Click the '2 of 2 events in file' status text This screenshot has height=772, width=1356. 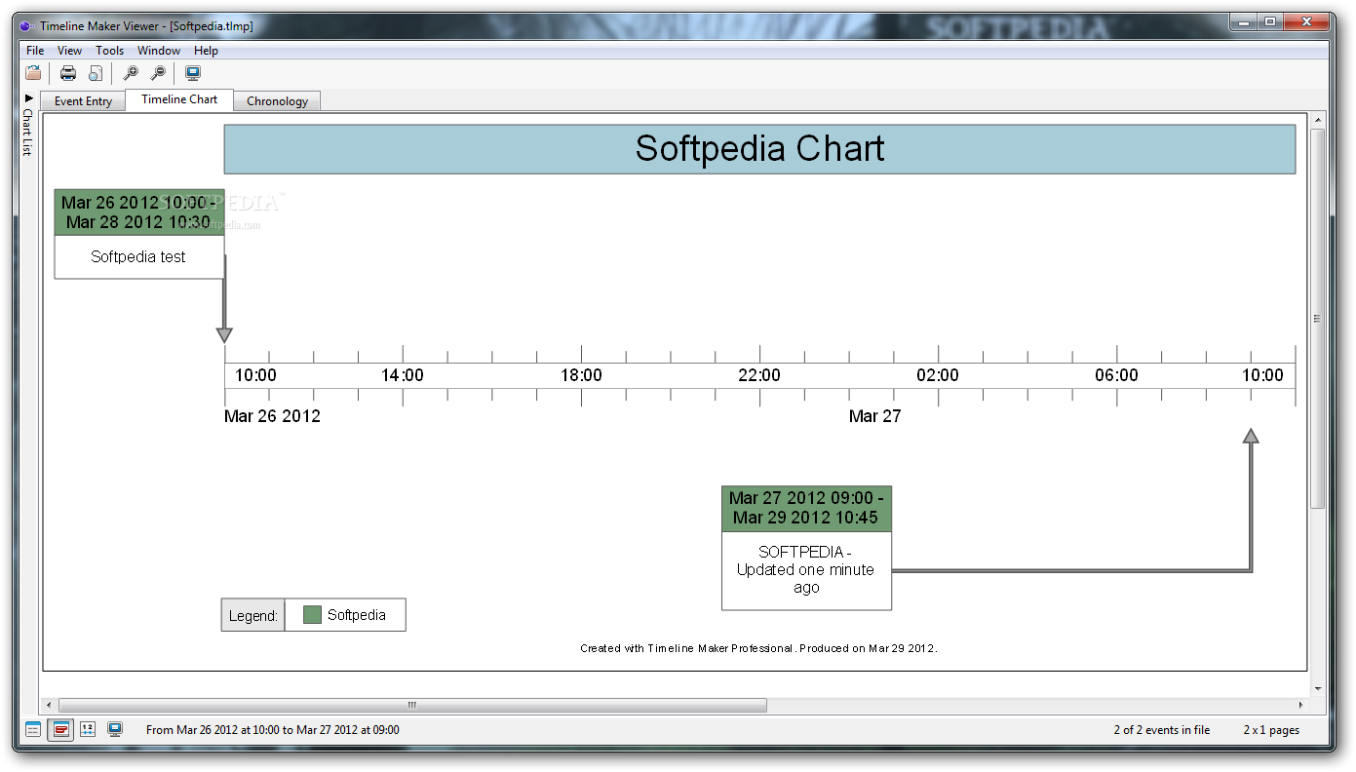point(1162,730)
